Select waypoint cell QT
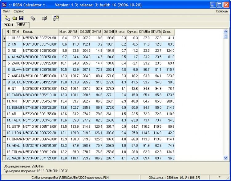Screen dimensions: 231x181 point(17,89)
